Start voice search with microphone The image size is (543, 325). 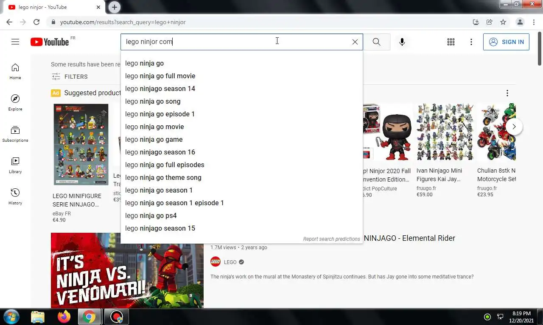[402, 42]
